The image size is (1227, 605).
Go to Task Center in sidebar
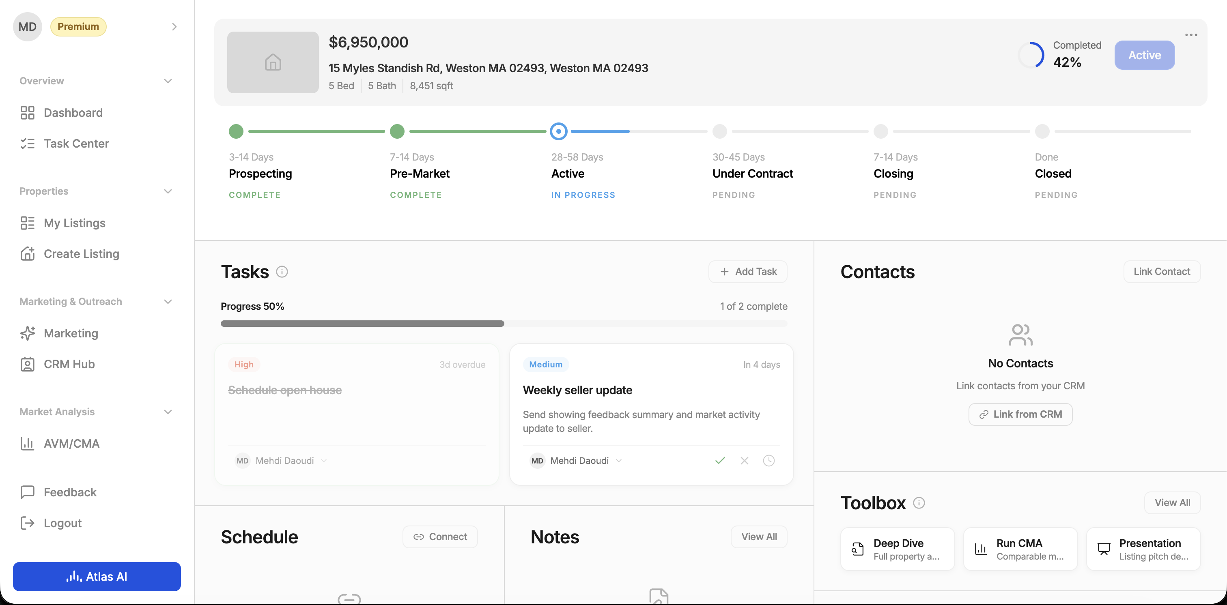tap(76, 143)
